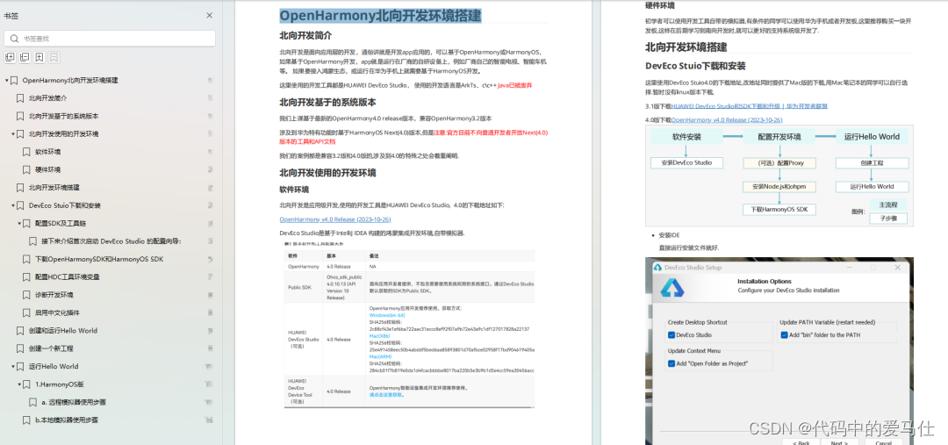Screen dimensions: 948x445
Task: Click the DevEco Studio logo in setup dialog
Action: click(671, 288)
